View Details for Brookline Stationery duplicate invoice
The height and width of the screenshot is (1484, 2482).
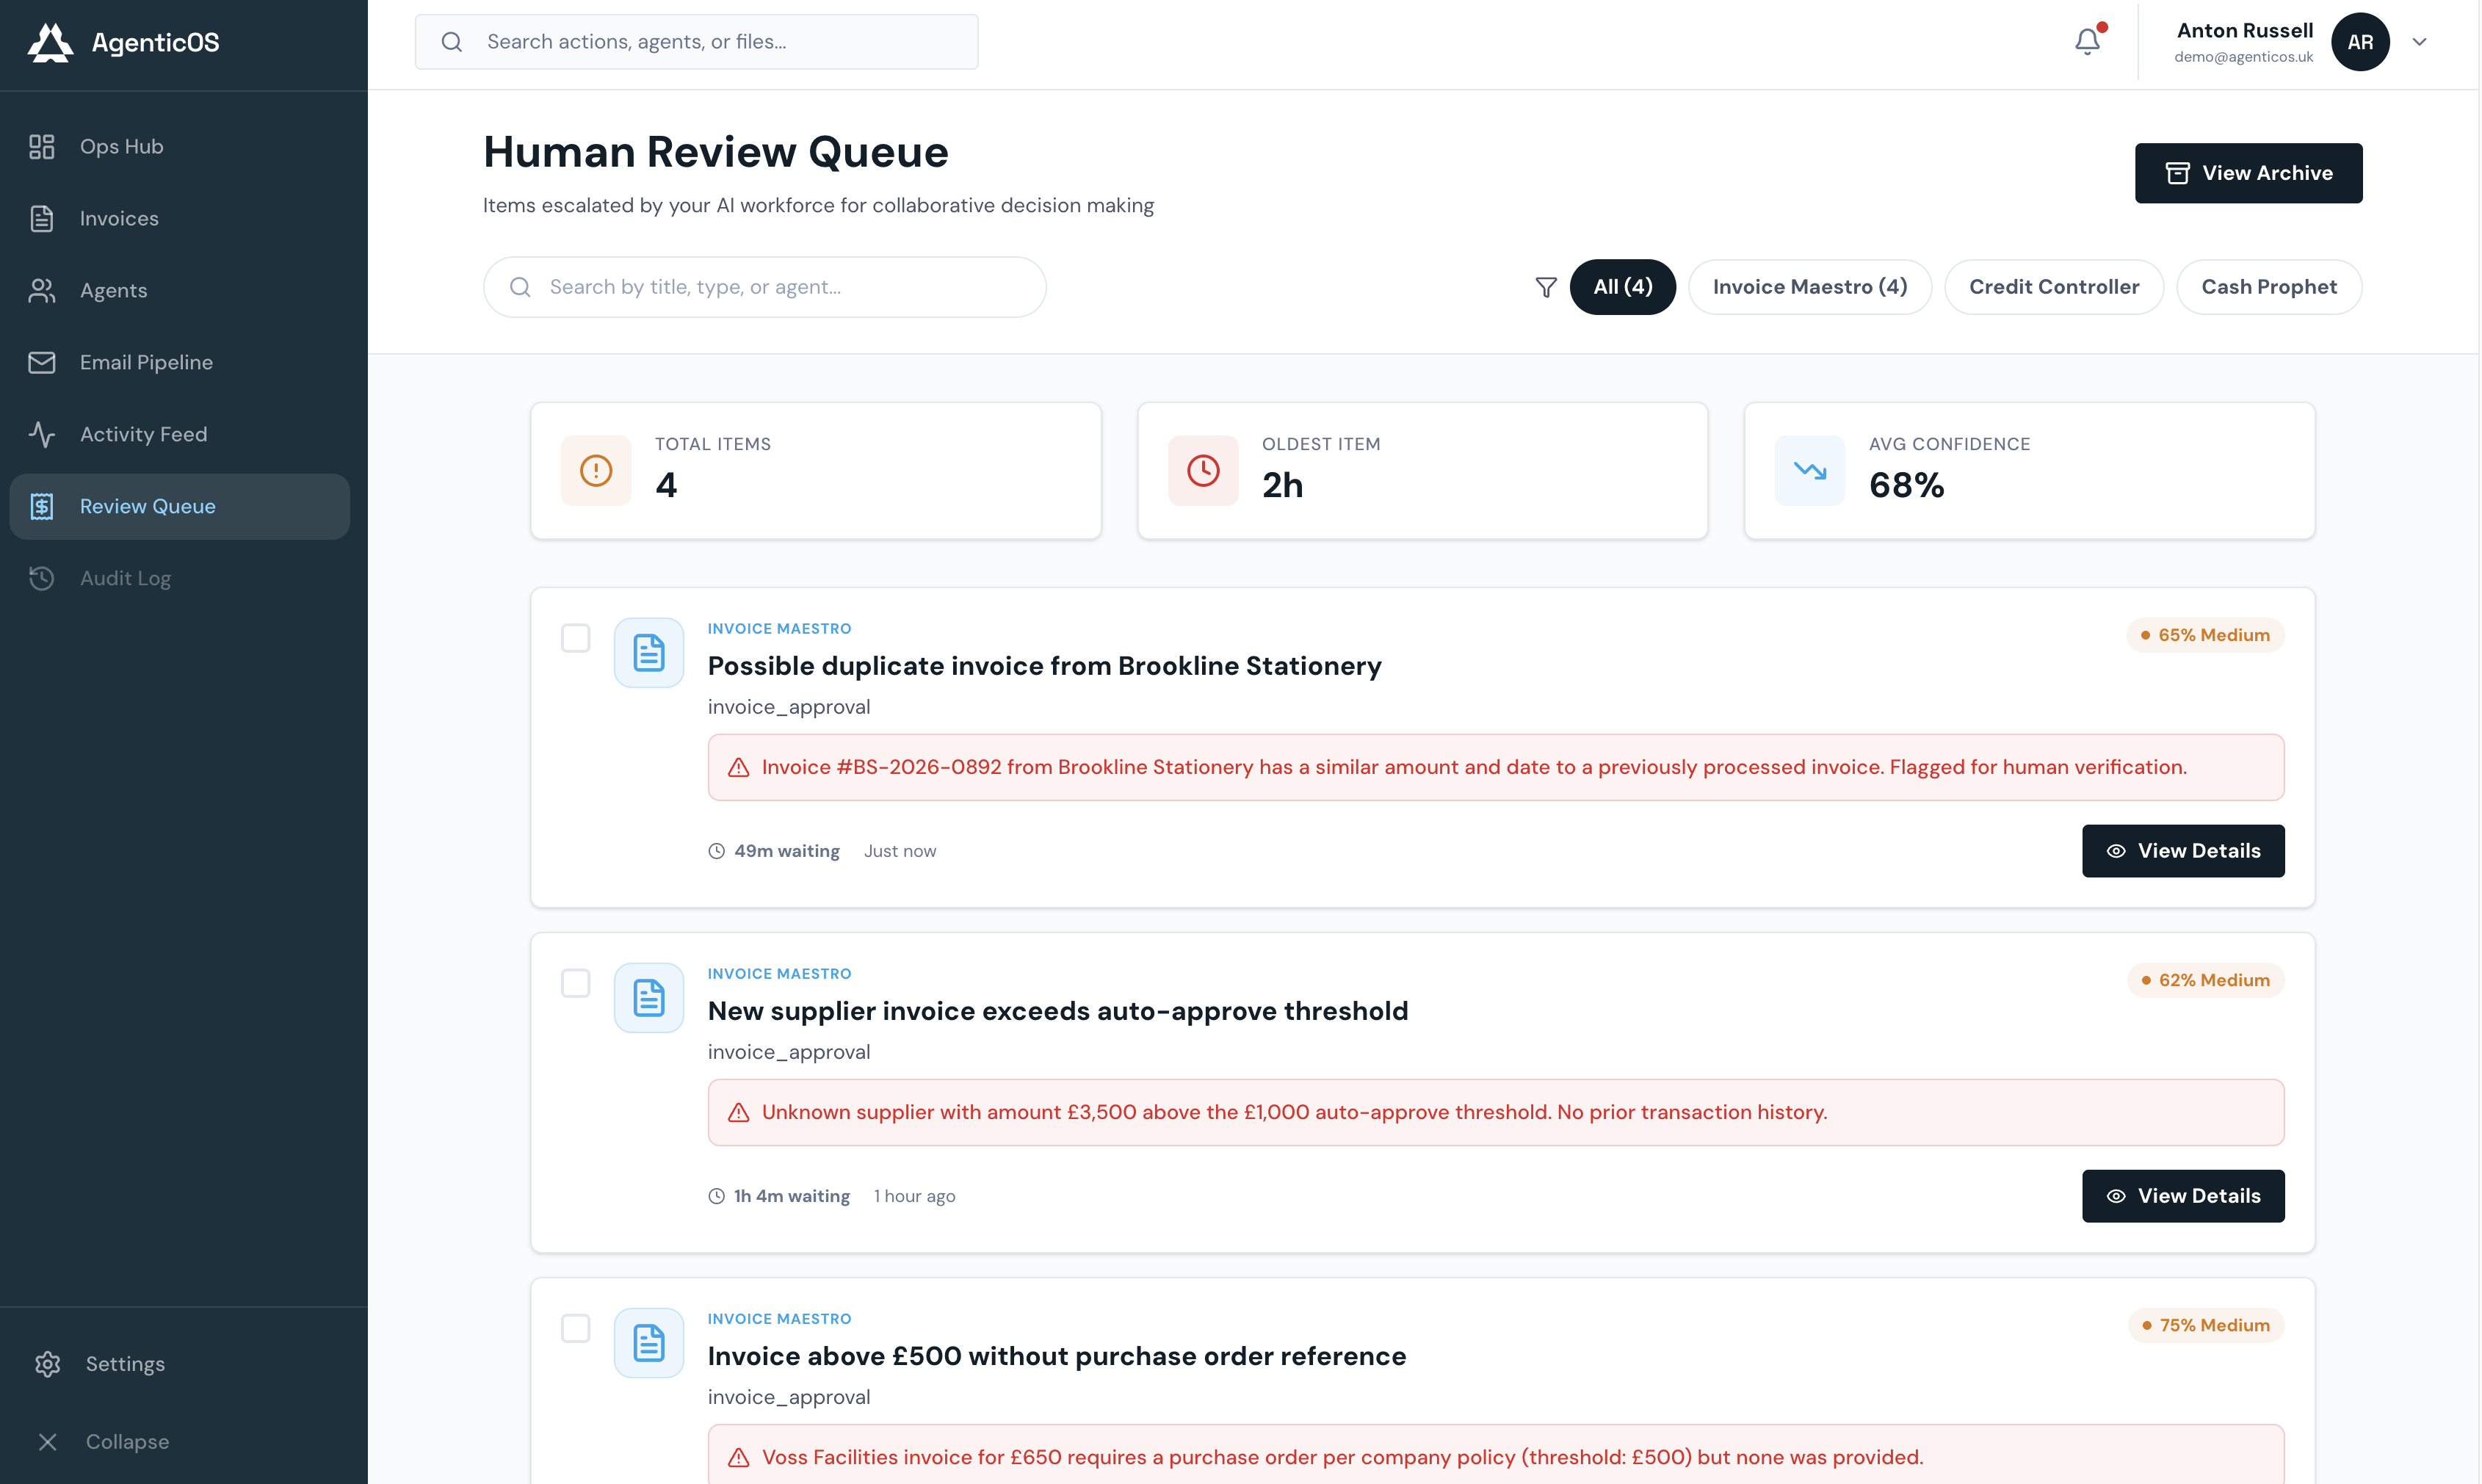pos(2183,851)
